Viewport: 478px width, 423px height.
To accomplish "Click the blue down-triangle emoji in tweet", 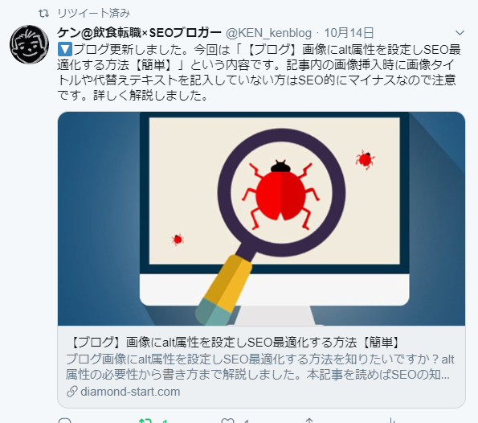I will point(65,49).
